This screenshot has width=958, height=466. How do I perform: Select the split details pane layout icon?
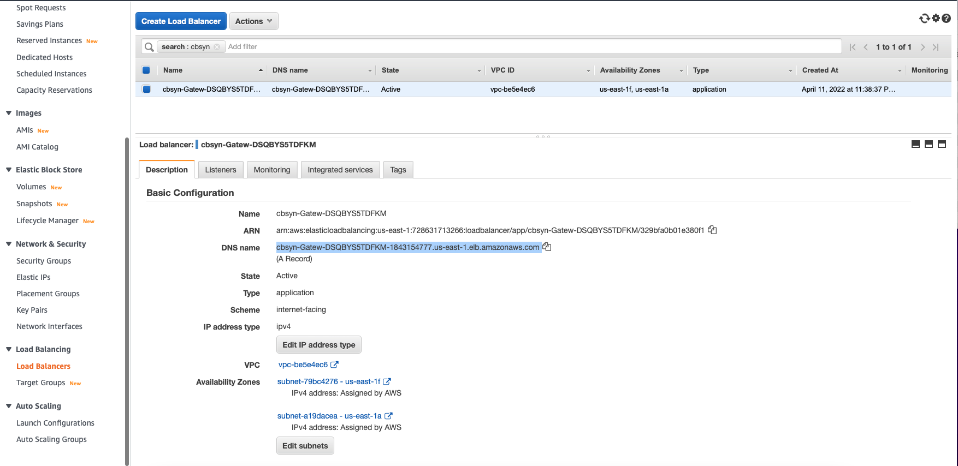click(929, 144)
